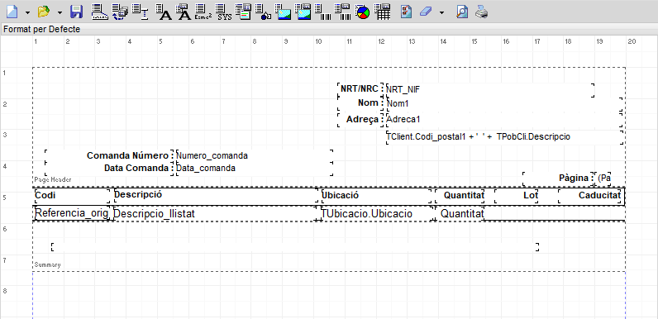Select the SYS system data tool

[x=223, y=12]
